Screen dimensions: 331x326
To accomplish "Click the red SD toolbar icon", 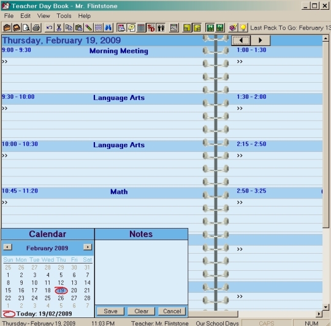I will 151,28.
